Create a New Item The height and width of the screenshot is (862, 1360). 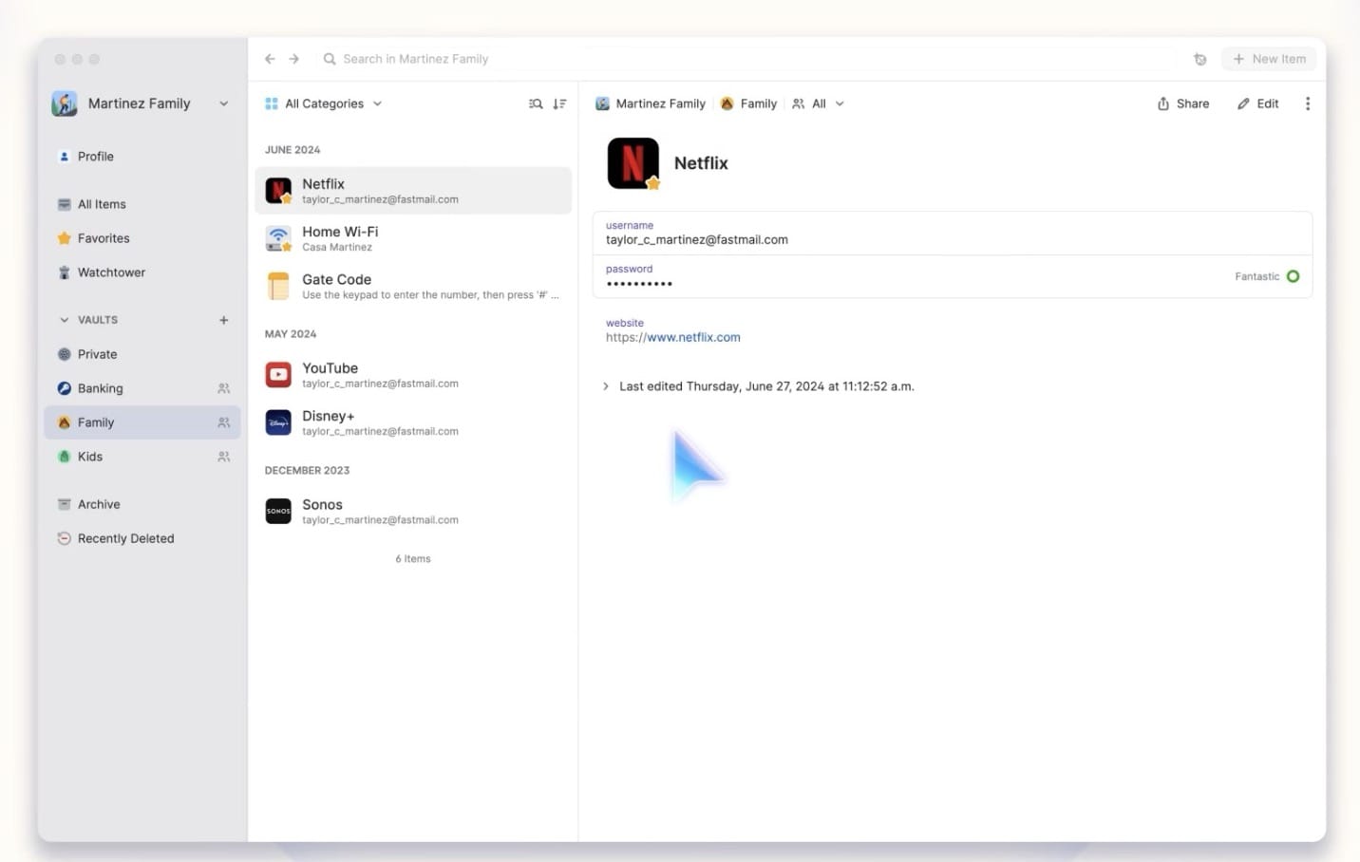tap(1269, 59)
